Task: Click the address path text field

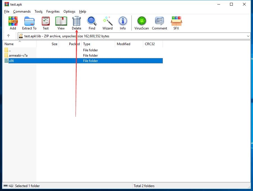Action: click(134, 36)
